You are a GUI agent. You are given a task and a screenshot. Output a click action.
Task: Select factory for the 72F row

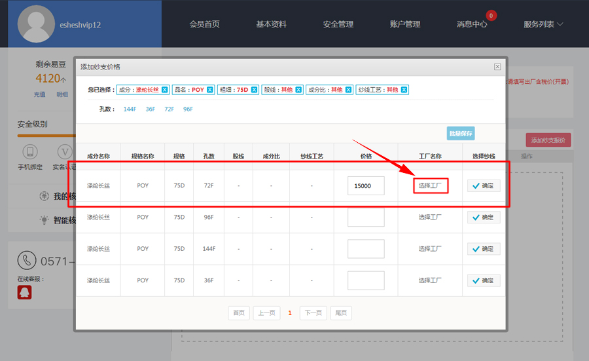tap(431, 185)
